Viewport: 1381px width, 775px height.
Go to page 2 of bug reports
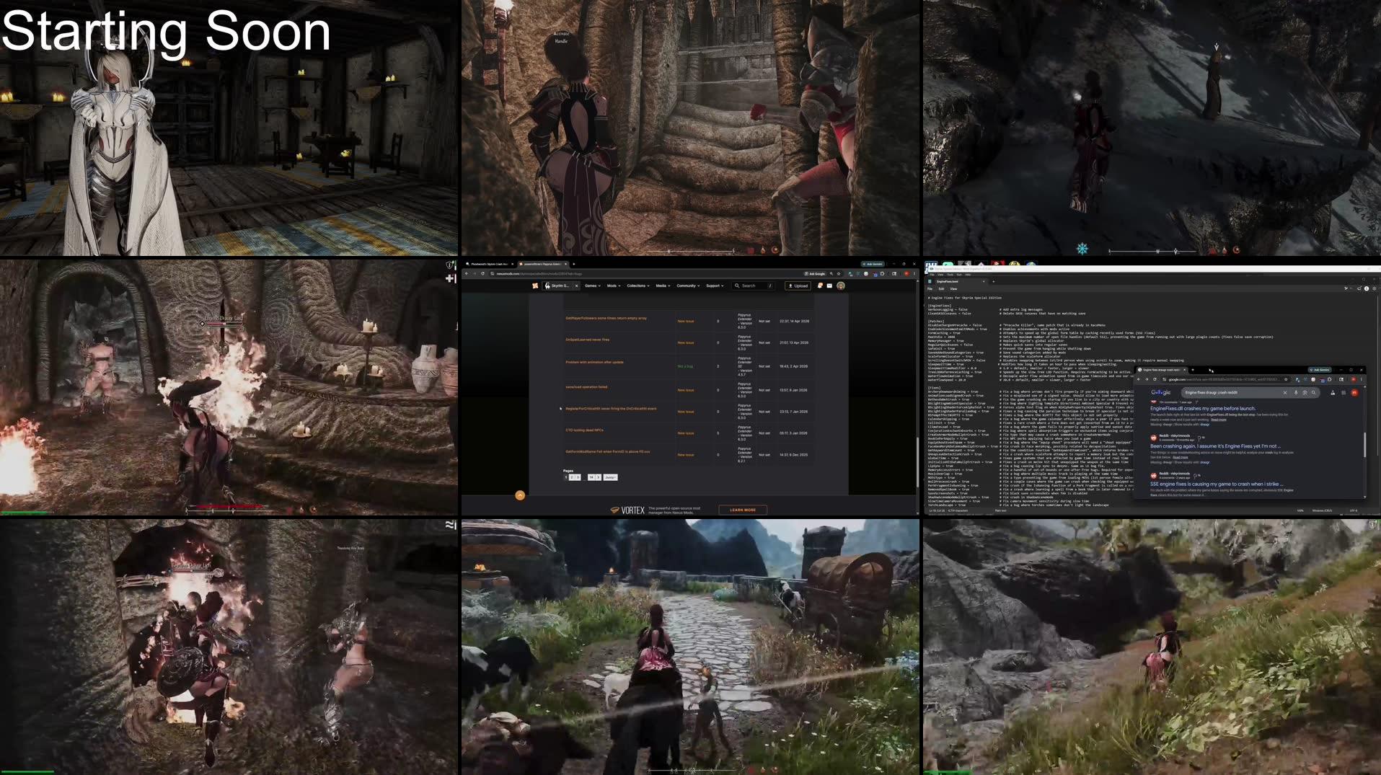572,477
